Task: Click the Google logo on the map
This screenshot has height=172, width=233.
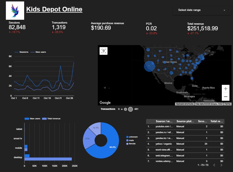Action: point(105,102)
